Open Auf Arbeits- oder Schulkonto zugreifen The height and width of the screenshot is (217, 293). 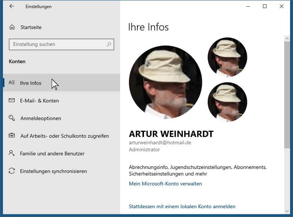point(61,136)
